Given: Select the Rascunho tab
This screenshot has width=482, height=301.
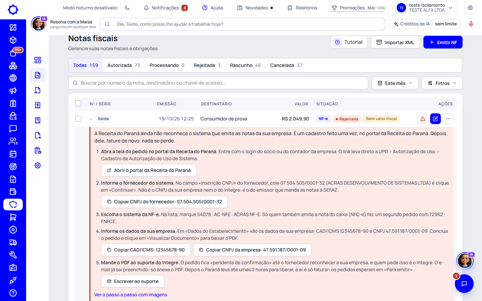Looking at the screenshot, I should pyautogui.click(x=245, y=65).
